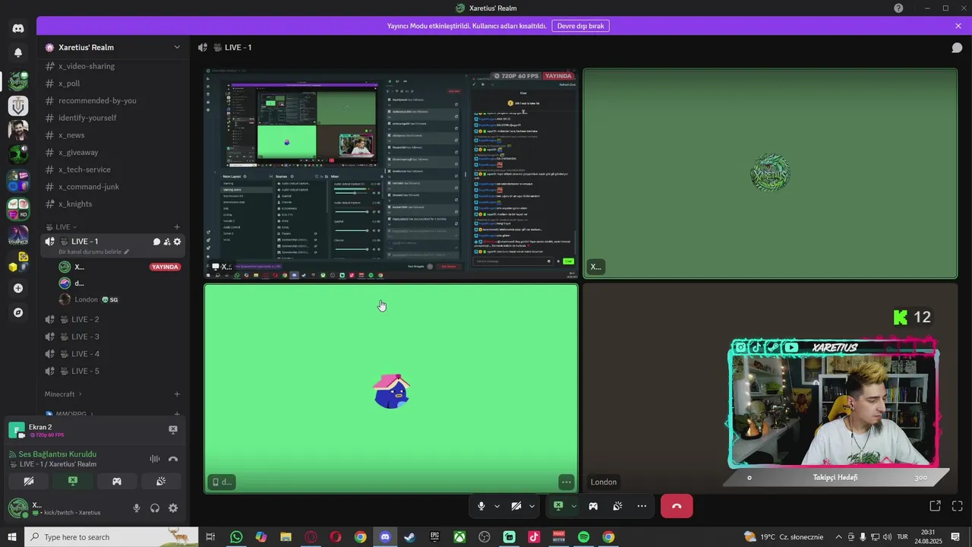
Task: Open screen share options arrow
Action: pyautogui.click(x=573, y=506)
